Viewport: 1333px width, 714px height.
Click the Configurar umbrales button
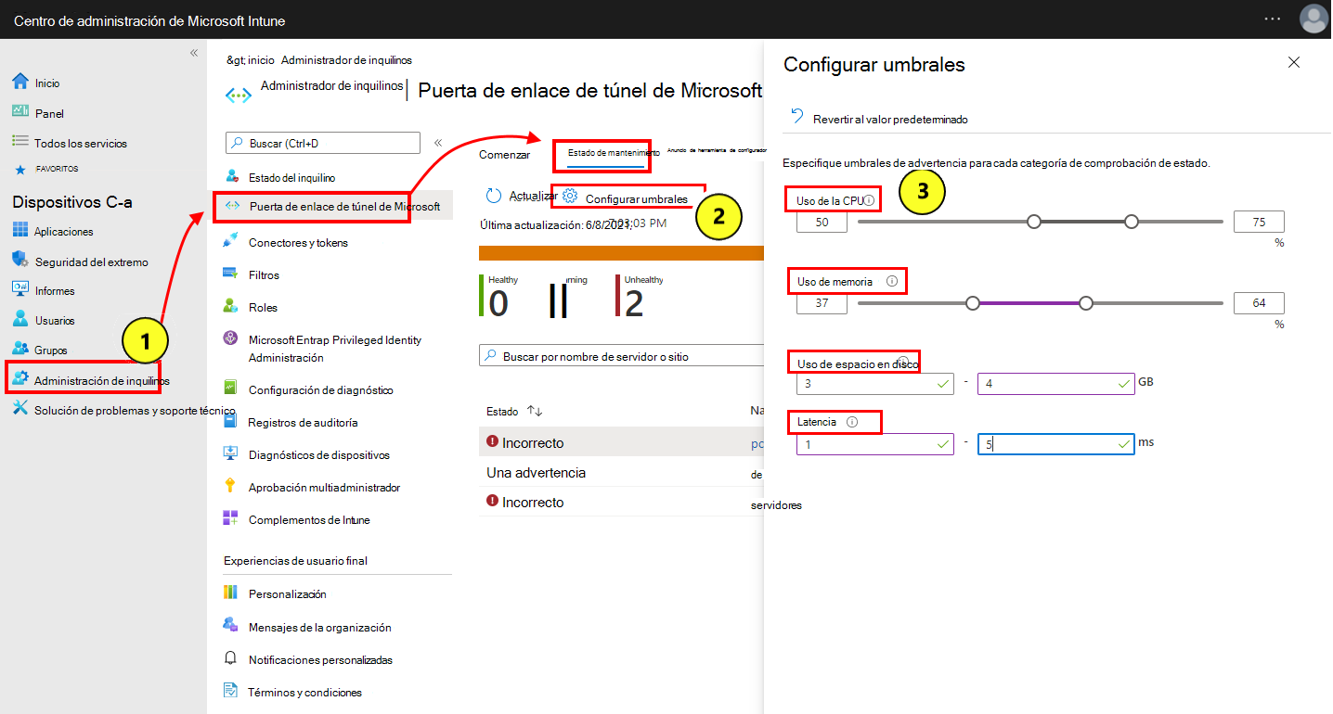pos(626,198)
